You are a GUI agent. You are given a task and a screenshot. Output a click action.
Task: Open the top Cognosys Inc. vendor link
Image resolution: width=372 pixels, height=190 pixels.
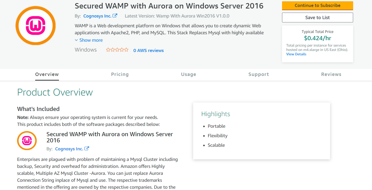(97, 16)
